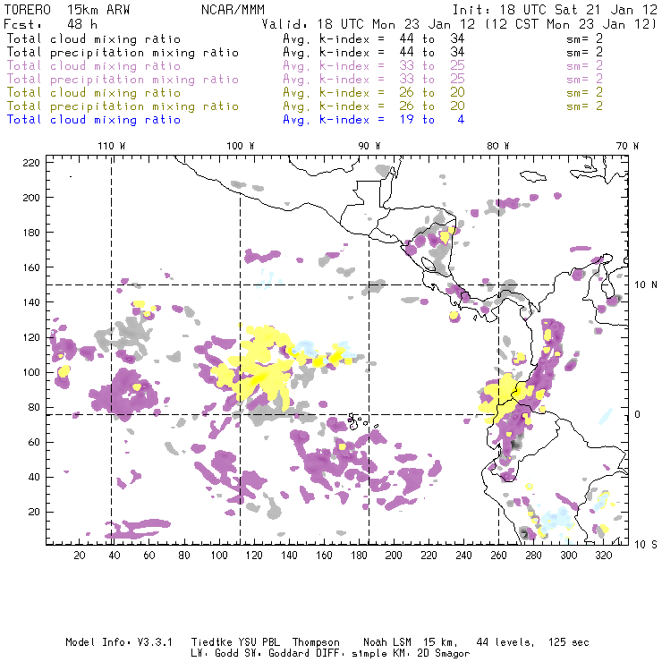Click 'SW: Goddard' in the bottom line
This screenshot has height=662, width=662.
point(282,654)
